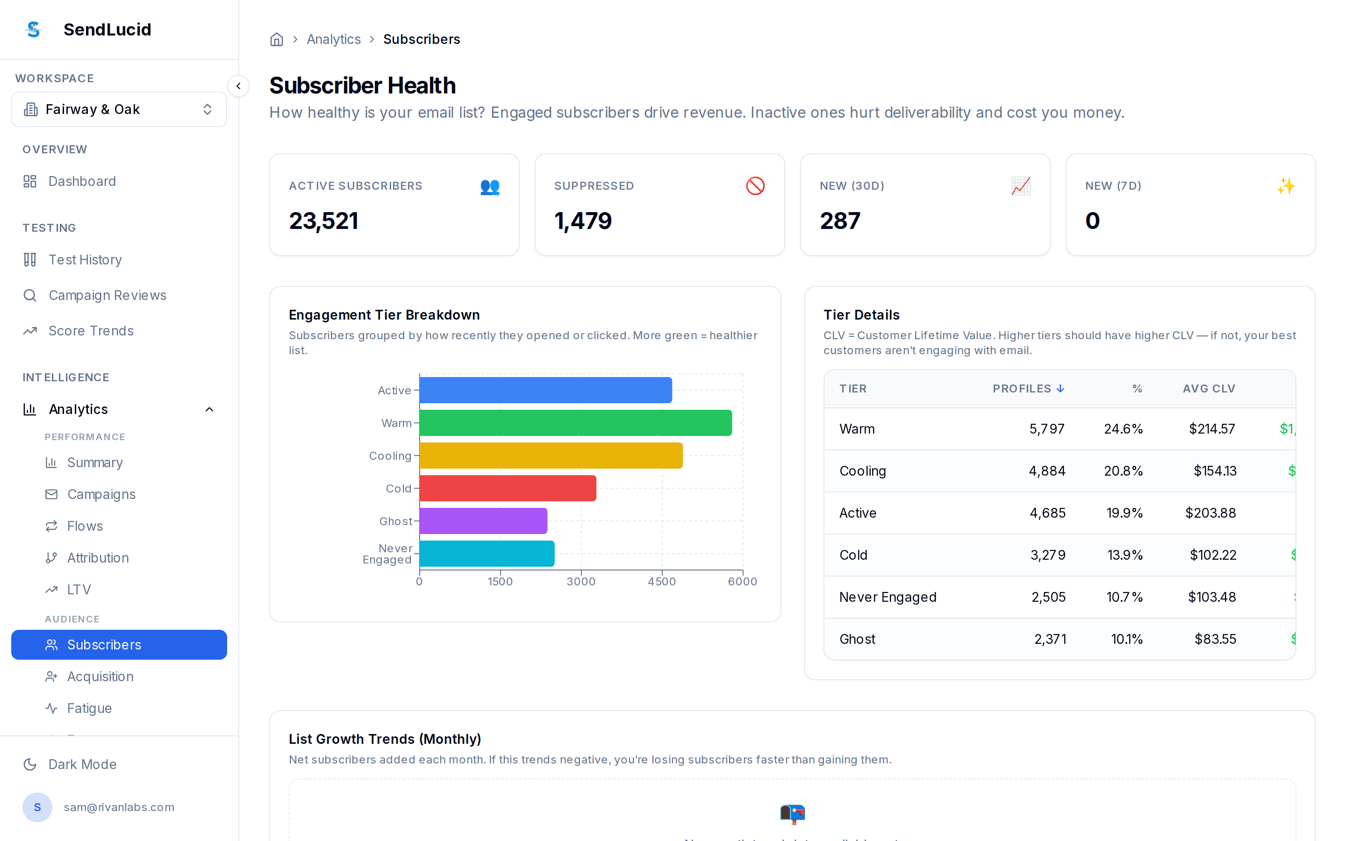Click the Subscribers people icon in sidebar

coord(51,645)
